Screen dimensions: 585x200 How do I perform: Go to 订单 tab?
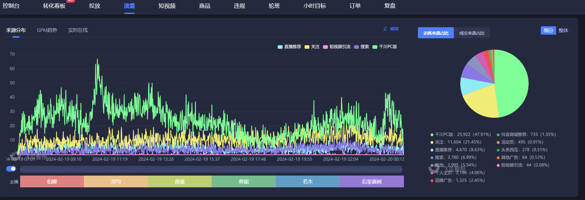355,6
